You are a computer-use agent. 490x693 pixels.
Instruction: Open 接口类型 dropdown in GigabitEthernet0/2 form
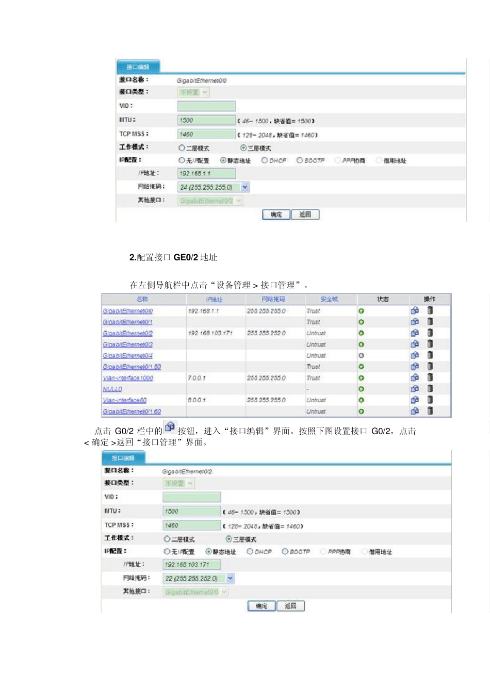178,483
